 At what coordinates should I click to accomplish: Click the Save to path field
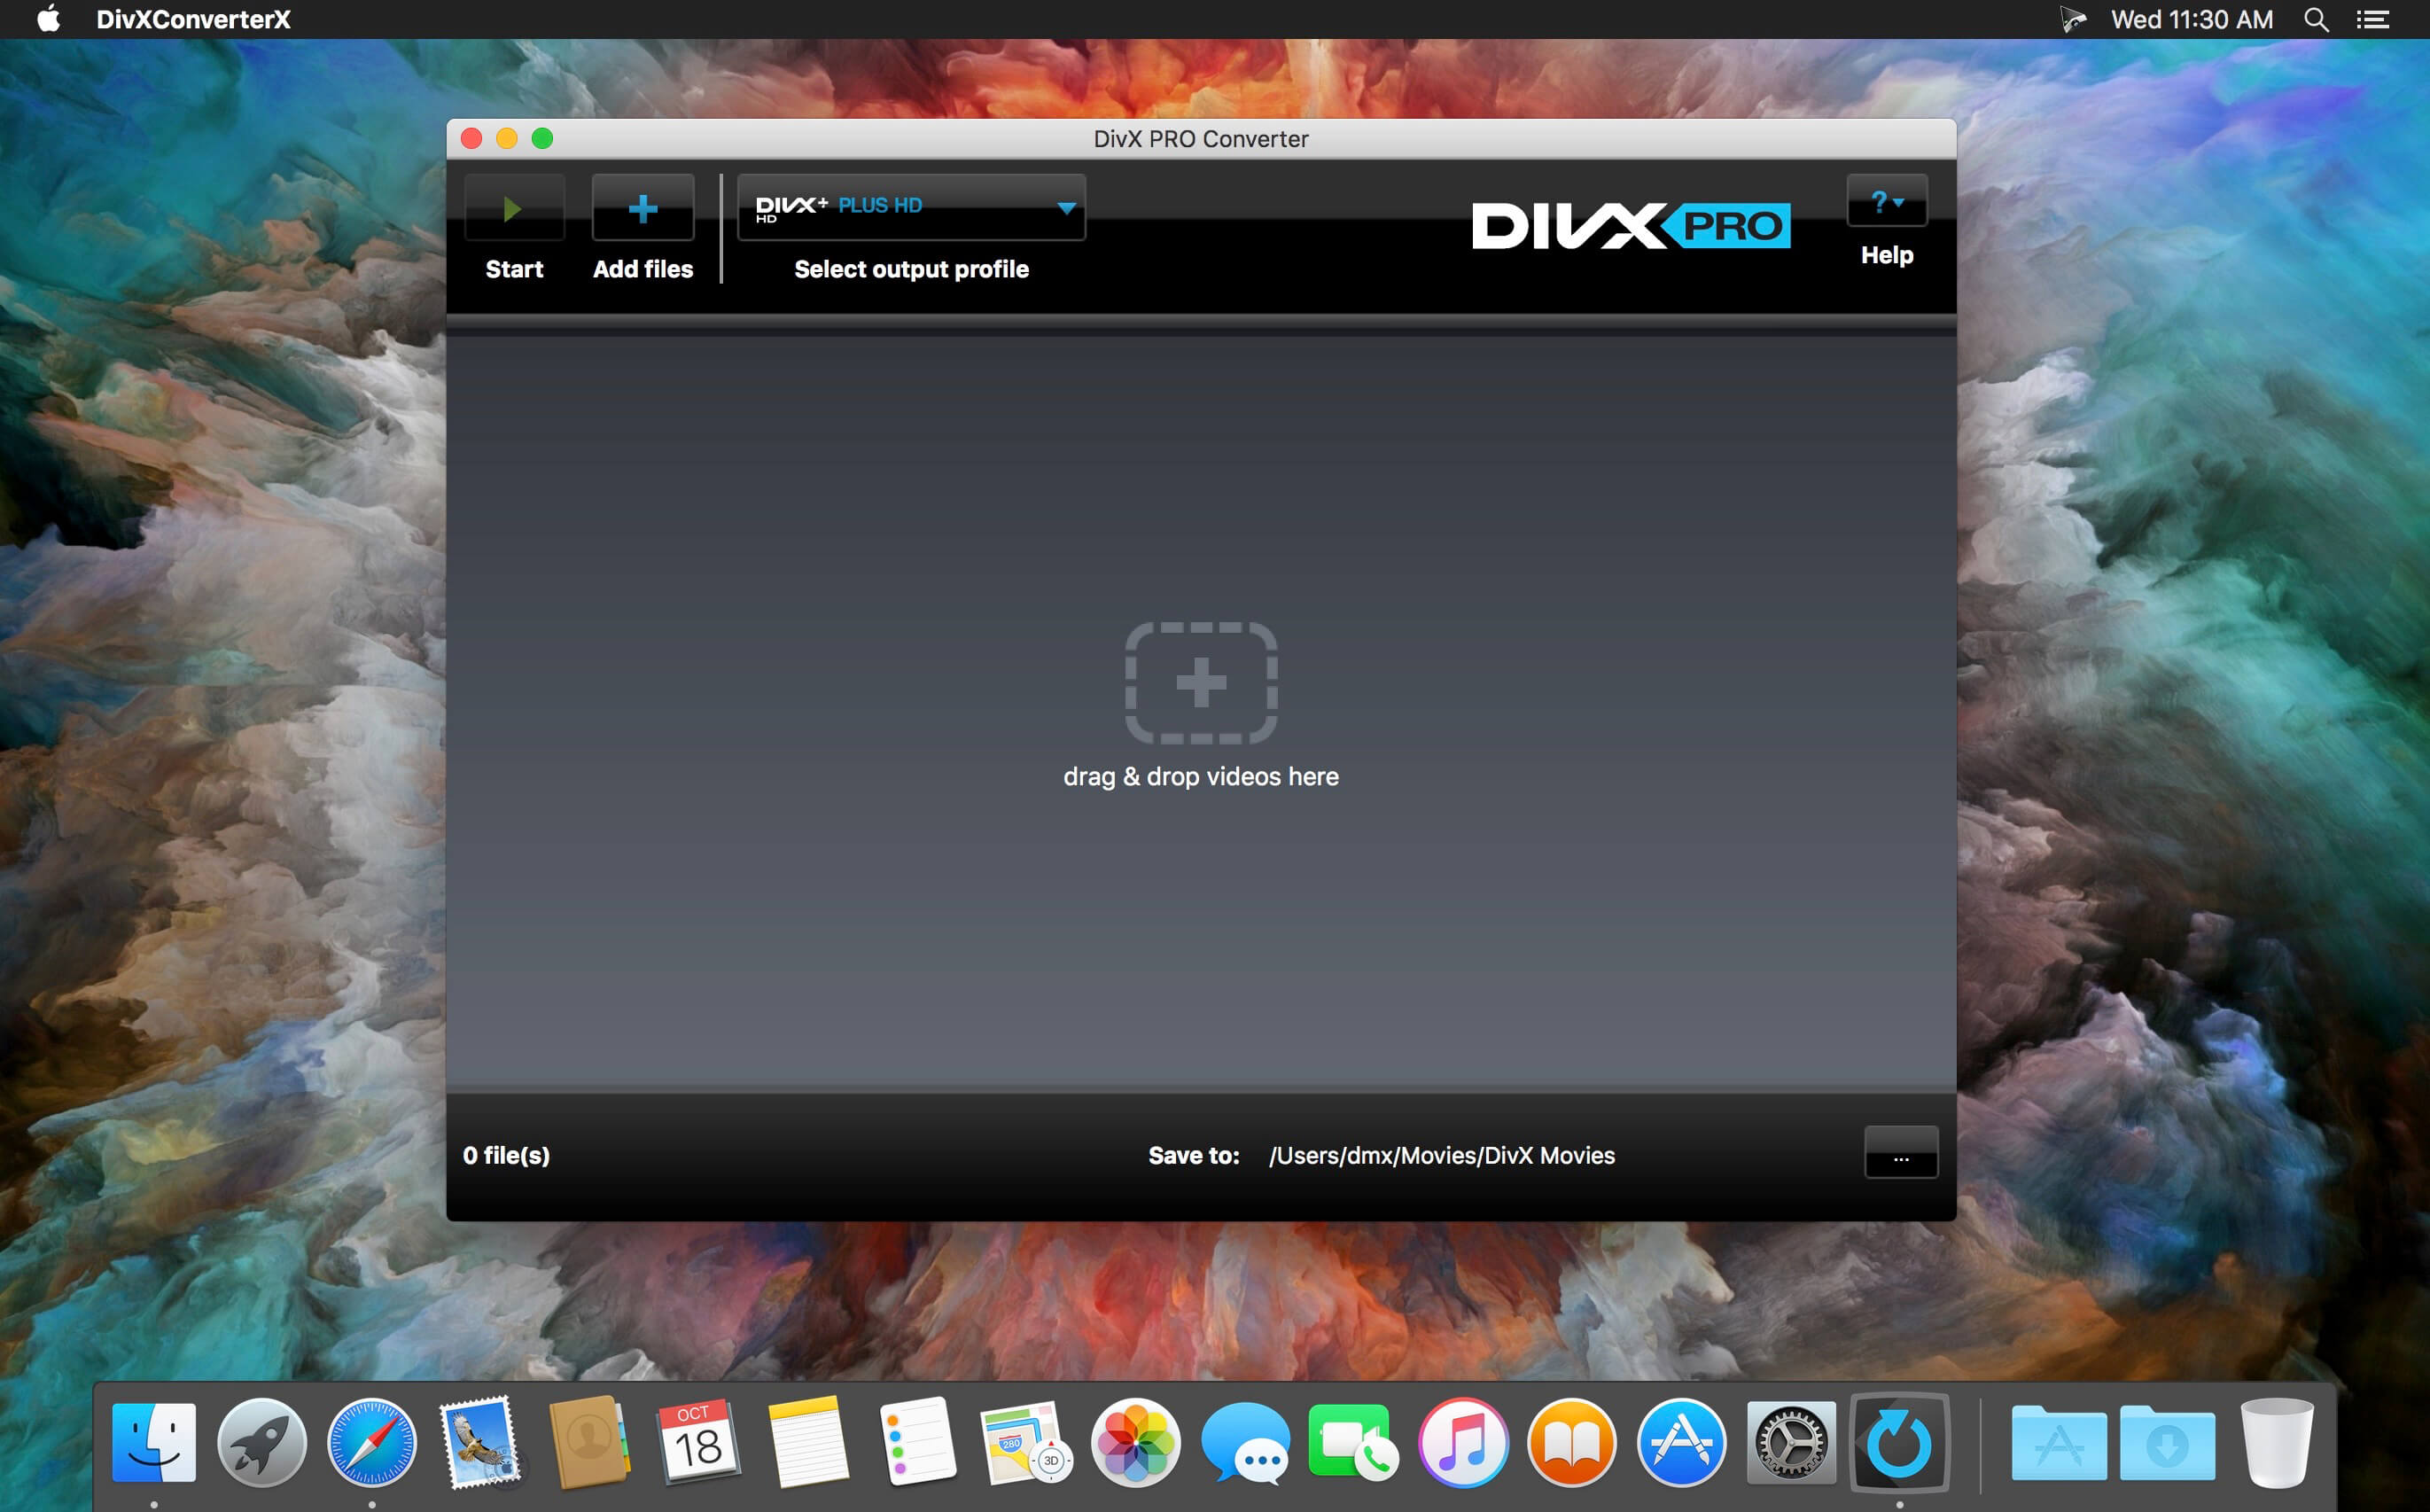click(1437, 1155)
